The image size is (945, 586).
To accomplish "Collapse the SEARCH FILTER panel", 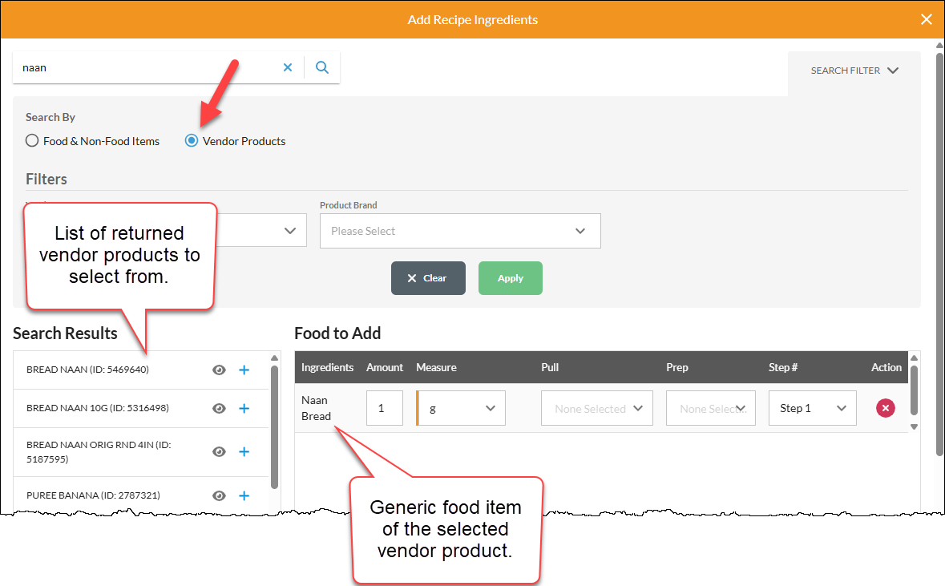I will (x=854, y=71).
